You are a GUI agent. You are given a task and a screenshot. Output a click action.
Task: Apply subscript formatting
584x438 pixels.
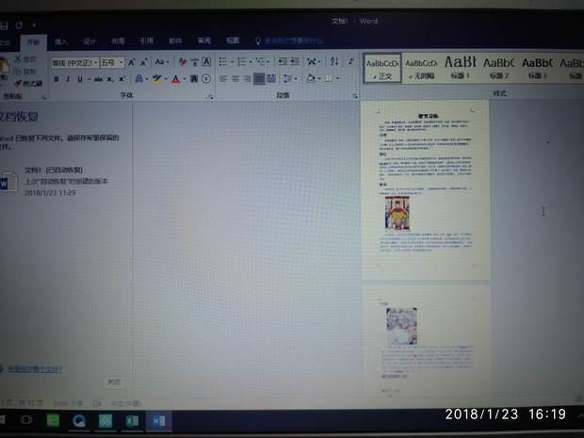coord(110,79)
